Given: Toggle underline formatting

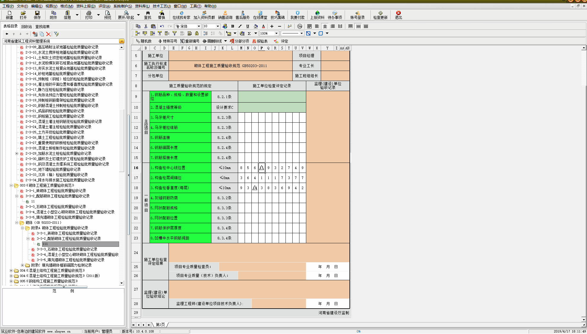Looking at the screenshot, I should pyautogui.click(x=248, y=26).
